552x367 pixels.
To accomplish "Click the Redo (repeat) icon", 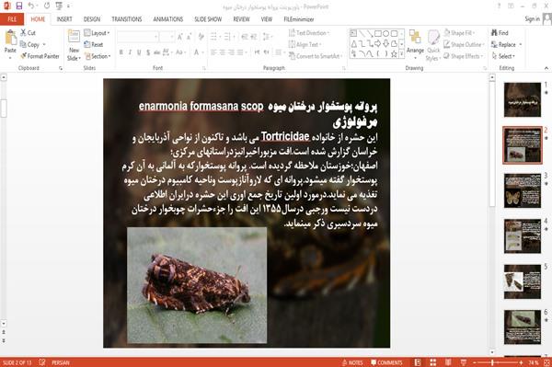I will [x=47, y=6].
